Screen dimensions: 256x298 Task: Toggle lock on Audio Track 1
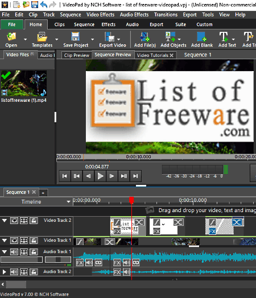34,252
